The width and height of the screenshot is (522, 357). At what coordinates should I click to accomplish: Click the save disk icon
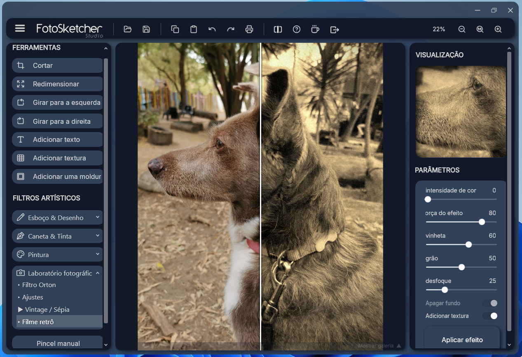[146, 29]
